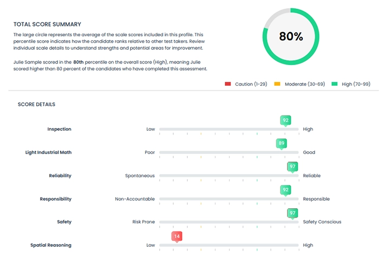
Task: Click the red Caution legend swatch
Action: pos(228,84)
